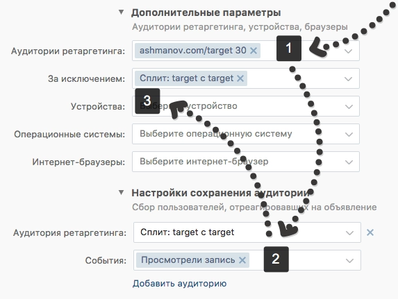
Task: Click the Выберите устройство field
Action: (x=246, y=106)
